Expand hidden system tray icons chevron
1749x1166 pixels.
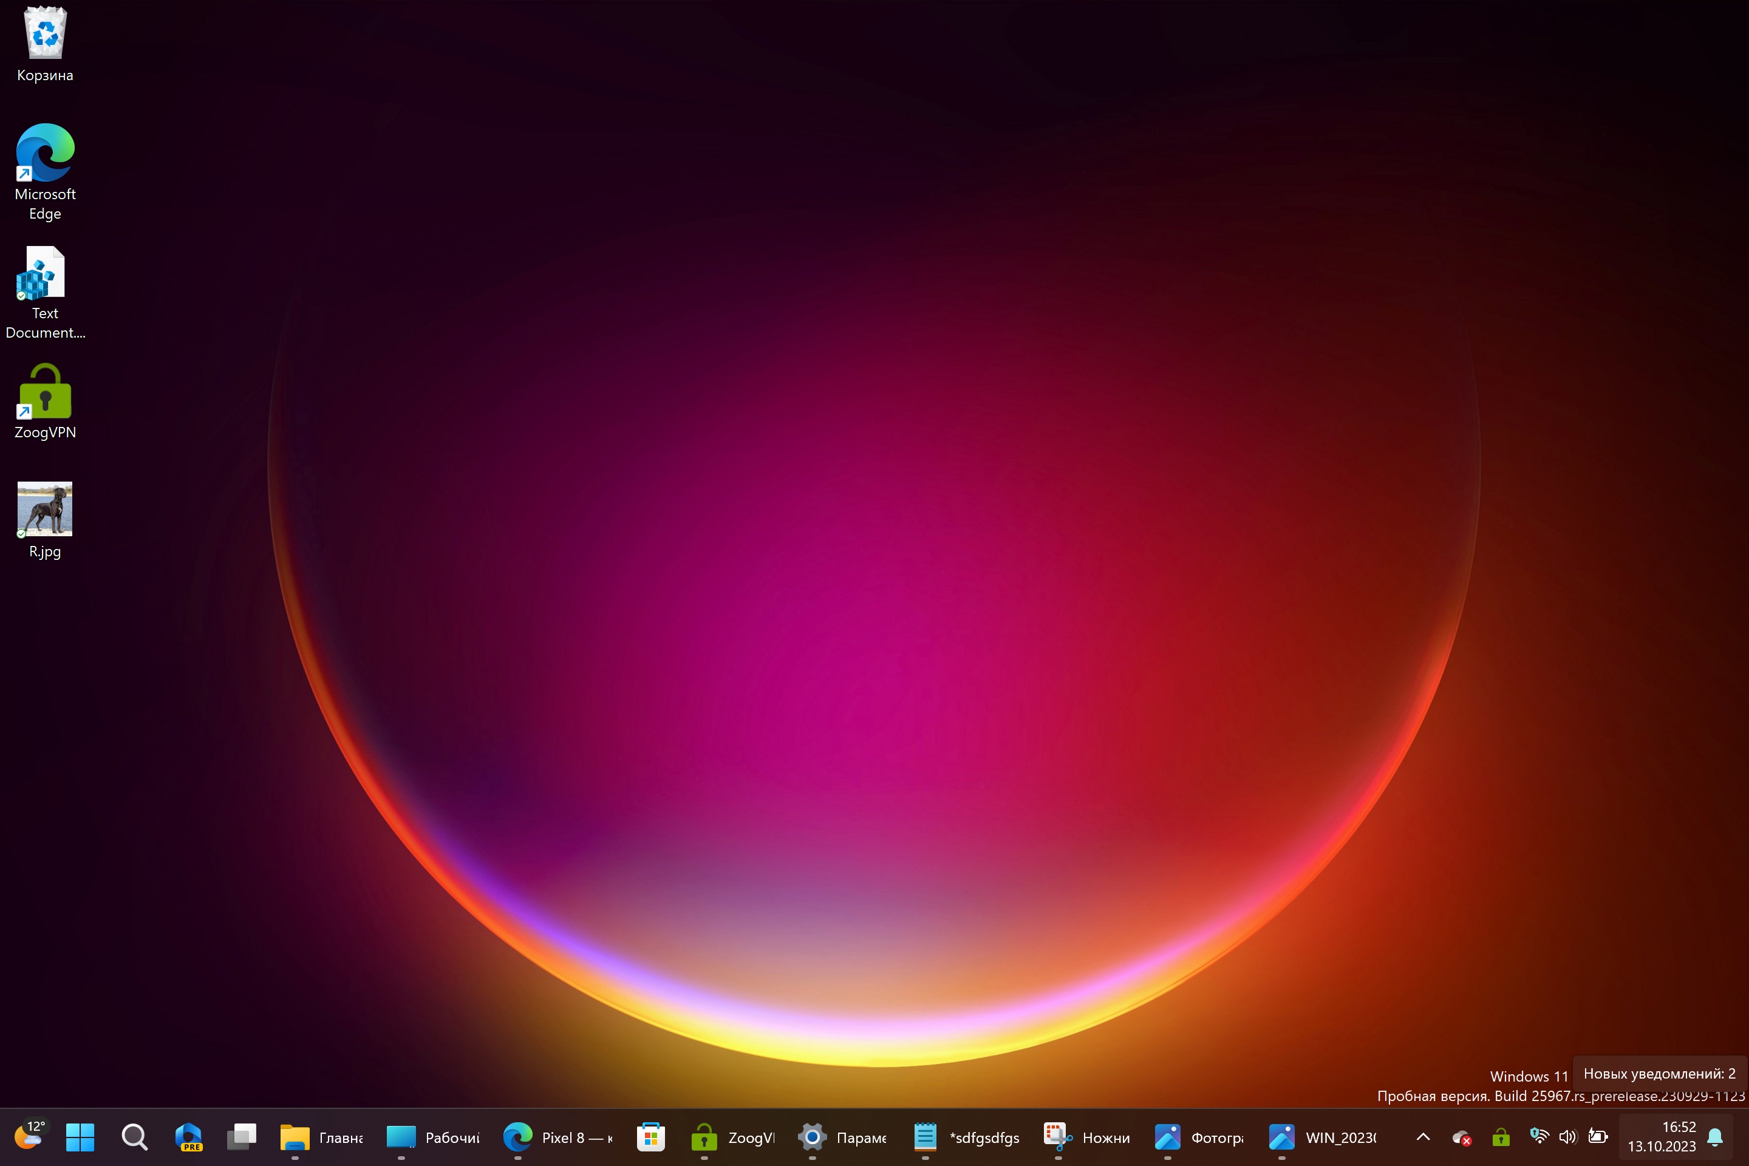(1422, 1137)
